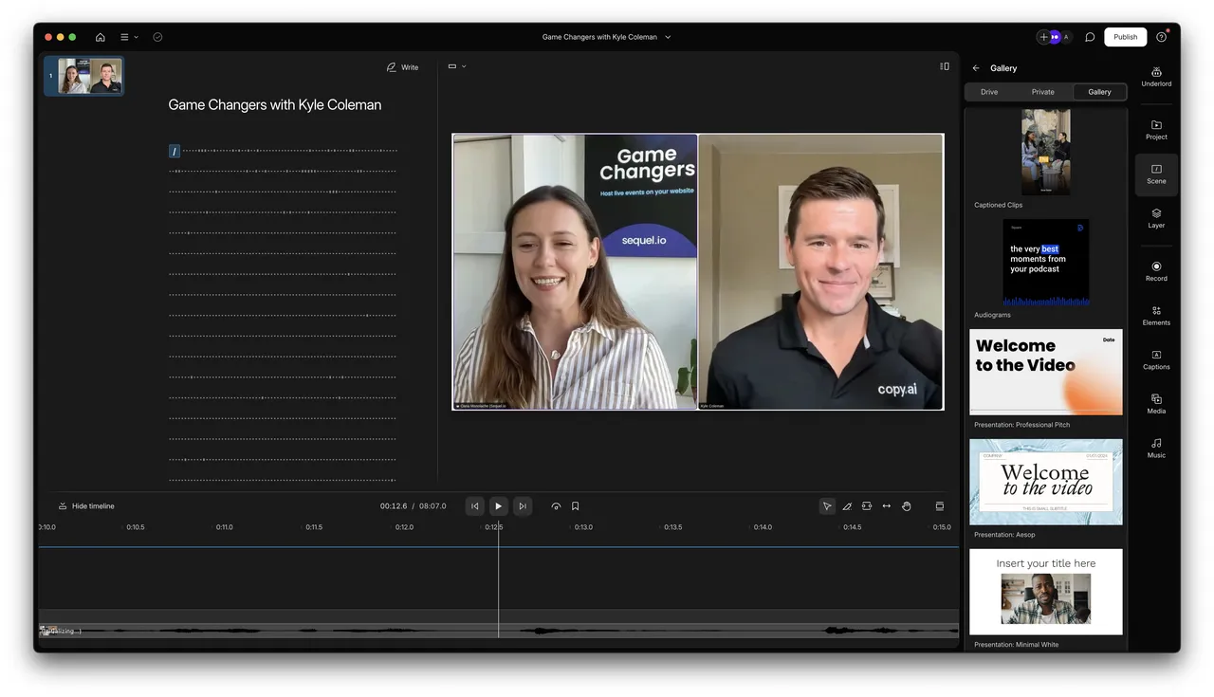The height and width of the screenshot is (697, 1214).
Task: Select the blade cut tool
Action: click(847, 506)
